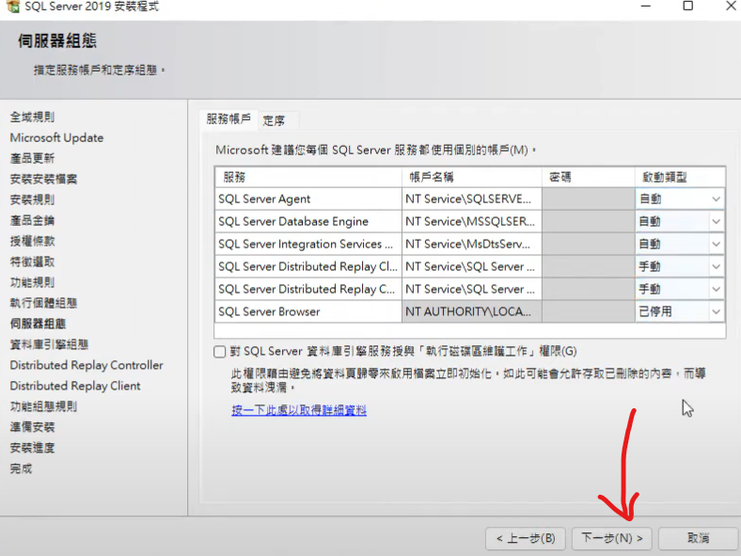This screenshot has height=556, width=741.
Task: Select Microsoft Update step in the sidebar
Action: click(56, 137)
